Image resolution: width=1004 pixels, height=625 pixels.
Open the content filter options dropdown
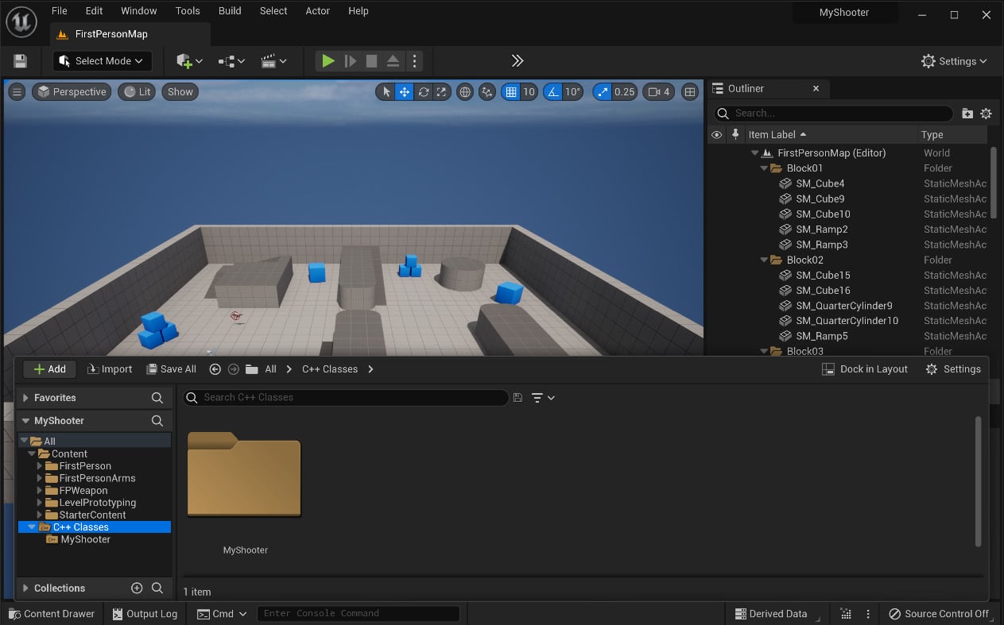pyautogui.click(x=543, y=398)
